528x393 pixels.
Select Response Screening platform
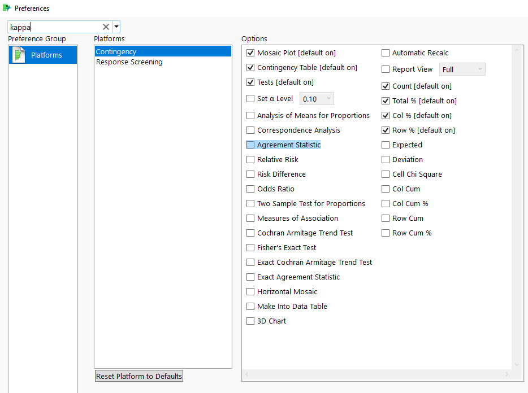pos(129,62)
